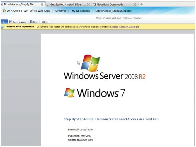Close the Moonlight Downloads tab

pyautogui.click(x=135, y=5)
